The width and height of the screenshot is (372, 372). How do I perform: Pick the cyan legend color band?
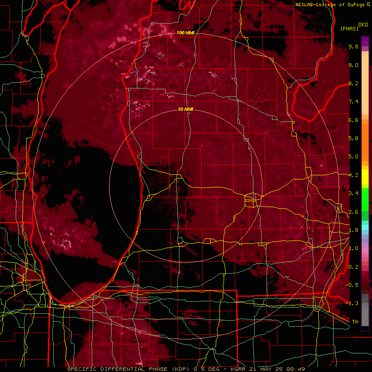pyautogui.click(x=365, y=227)
